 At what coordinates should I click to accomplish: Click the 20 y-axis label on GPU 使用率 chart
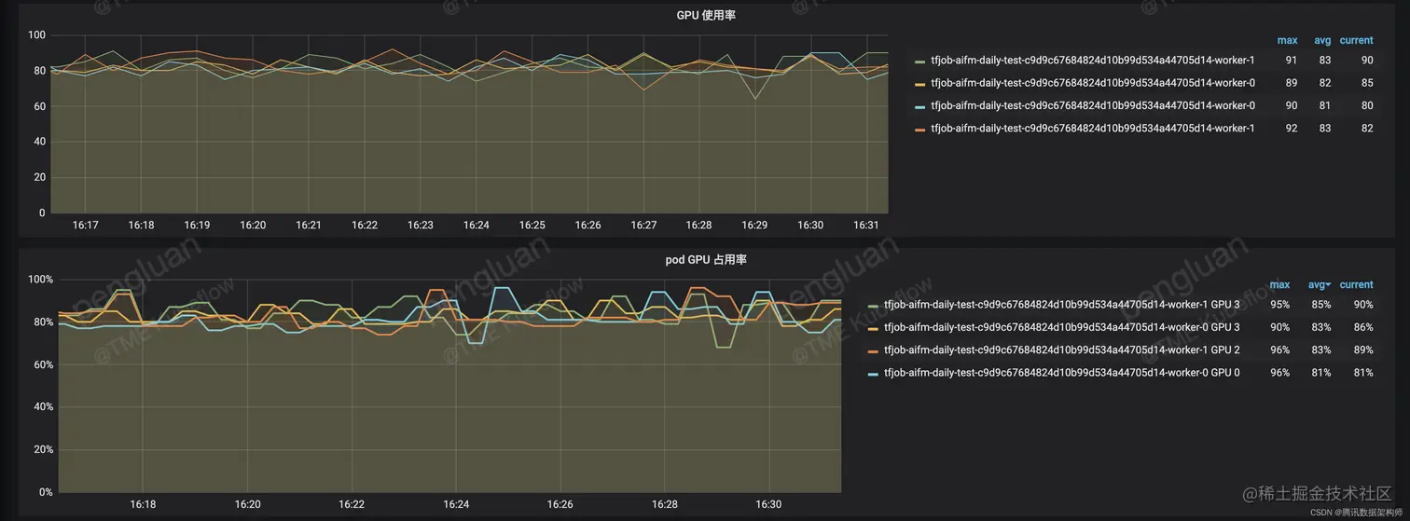pyautogui.click(x=40, y=177)
